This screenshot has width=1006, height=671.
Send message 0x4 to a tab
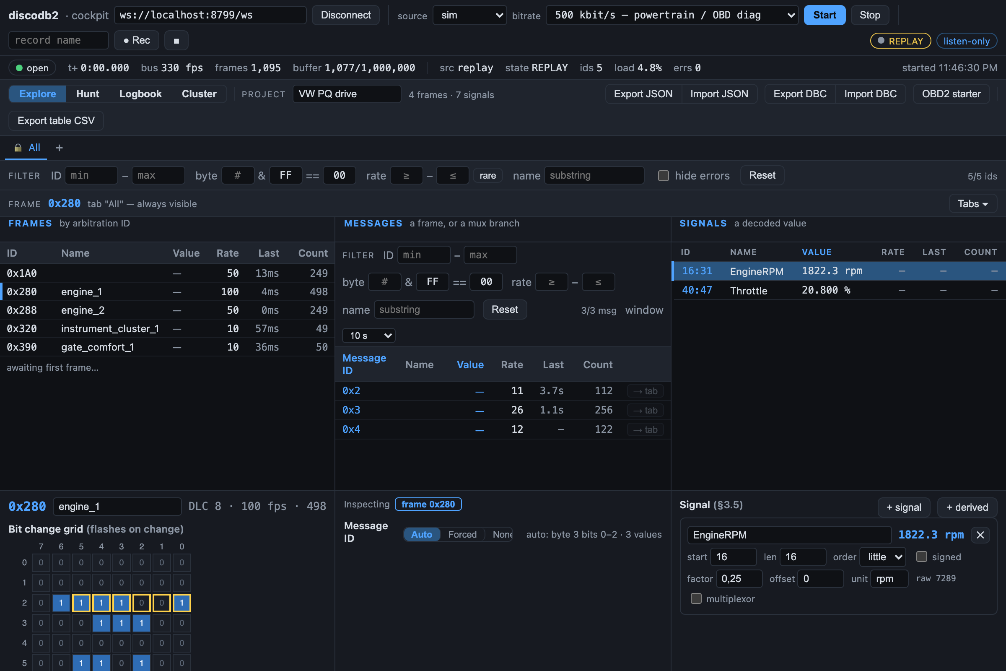[646, 429]
